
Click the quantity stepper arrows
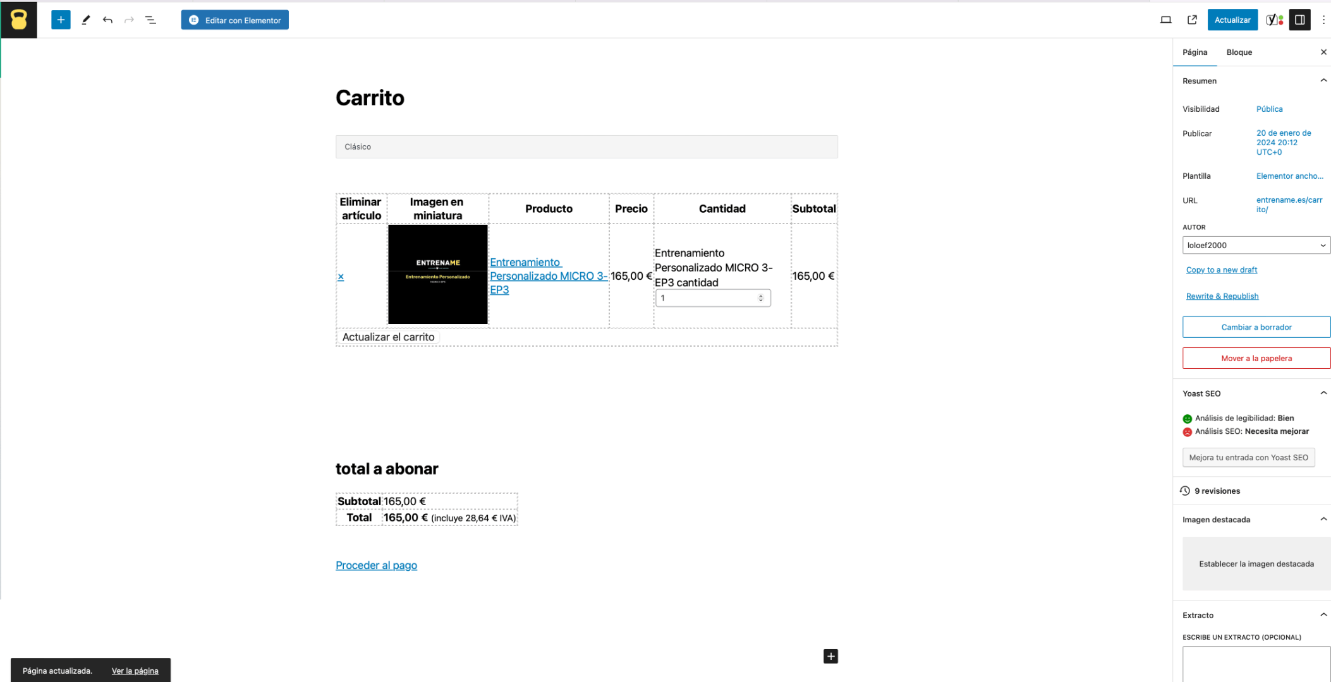pyautogui.click(x=760, y=298)
